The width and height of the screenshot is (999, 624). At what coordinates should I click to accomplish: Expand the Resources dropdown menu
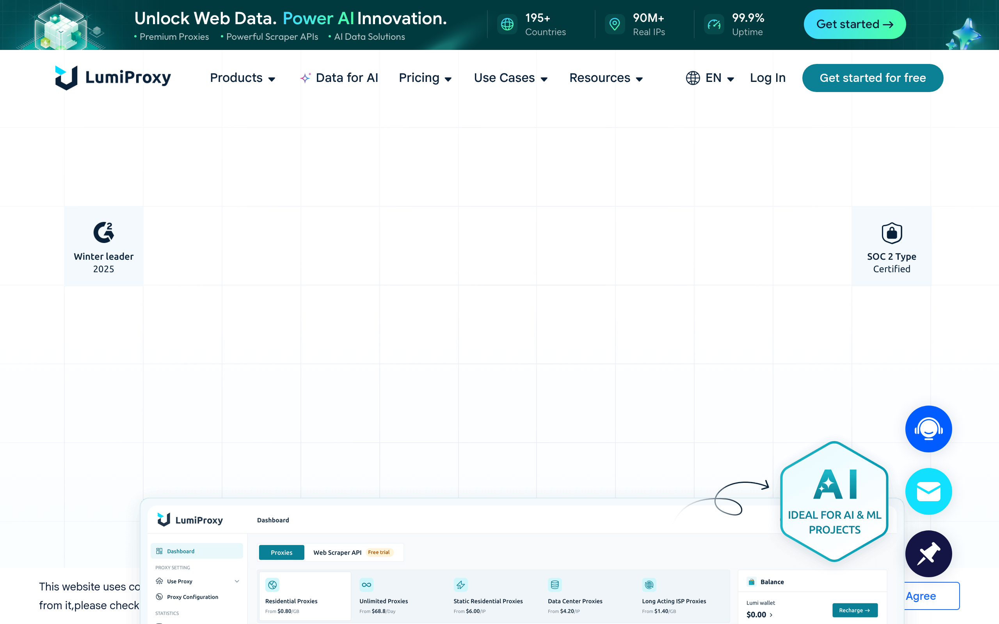tap(606, 78)
